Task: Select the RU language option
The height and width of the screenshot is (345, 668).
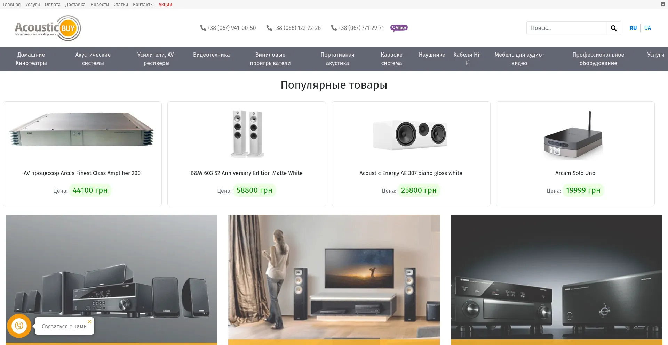Action: coord(633,28)
